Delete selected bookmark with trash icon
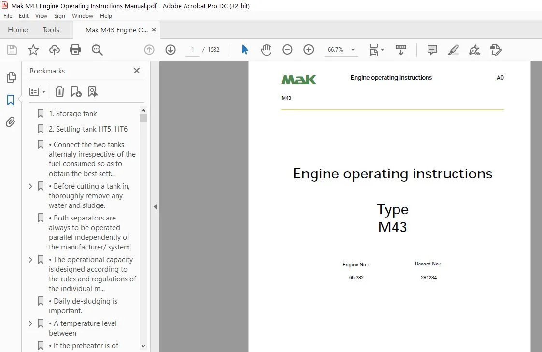 (59, 91)
